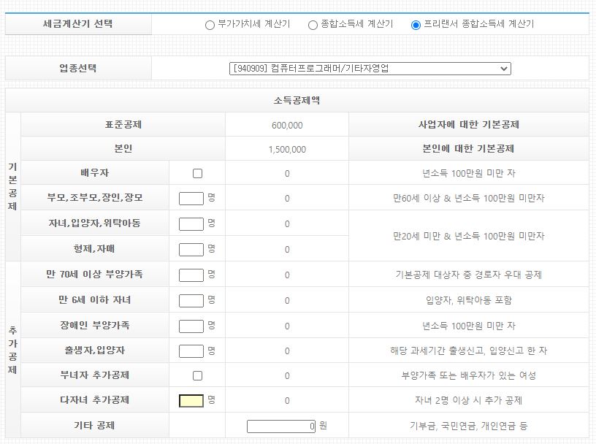Click the highlighted 다자녀 추가공제 input
Screen dimensions: 596x444
click(x=191, y=400)
